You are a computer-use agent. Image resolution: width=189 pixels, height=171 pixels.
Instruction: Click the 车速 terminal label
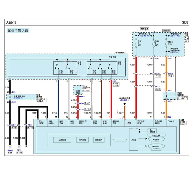[x=129, y=123]
